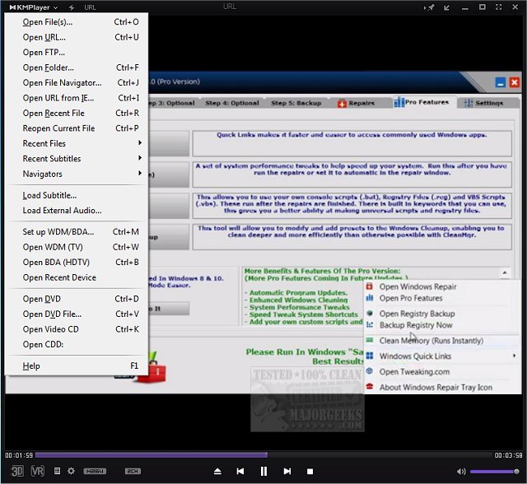
Task: Skip to previous track
Action: pos(240,471)
